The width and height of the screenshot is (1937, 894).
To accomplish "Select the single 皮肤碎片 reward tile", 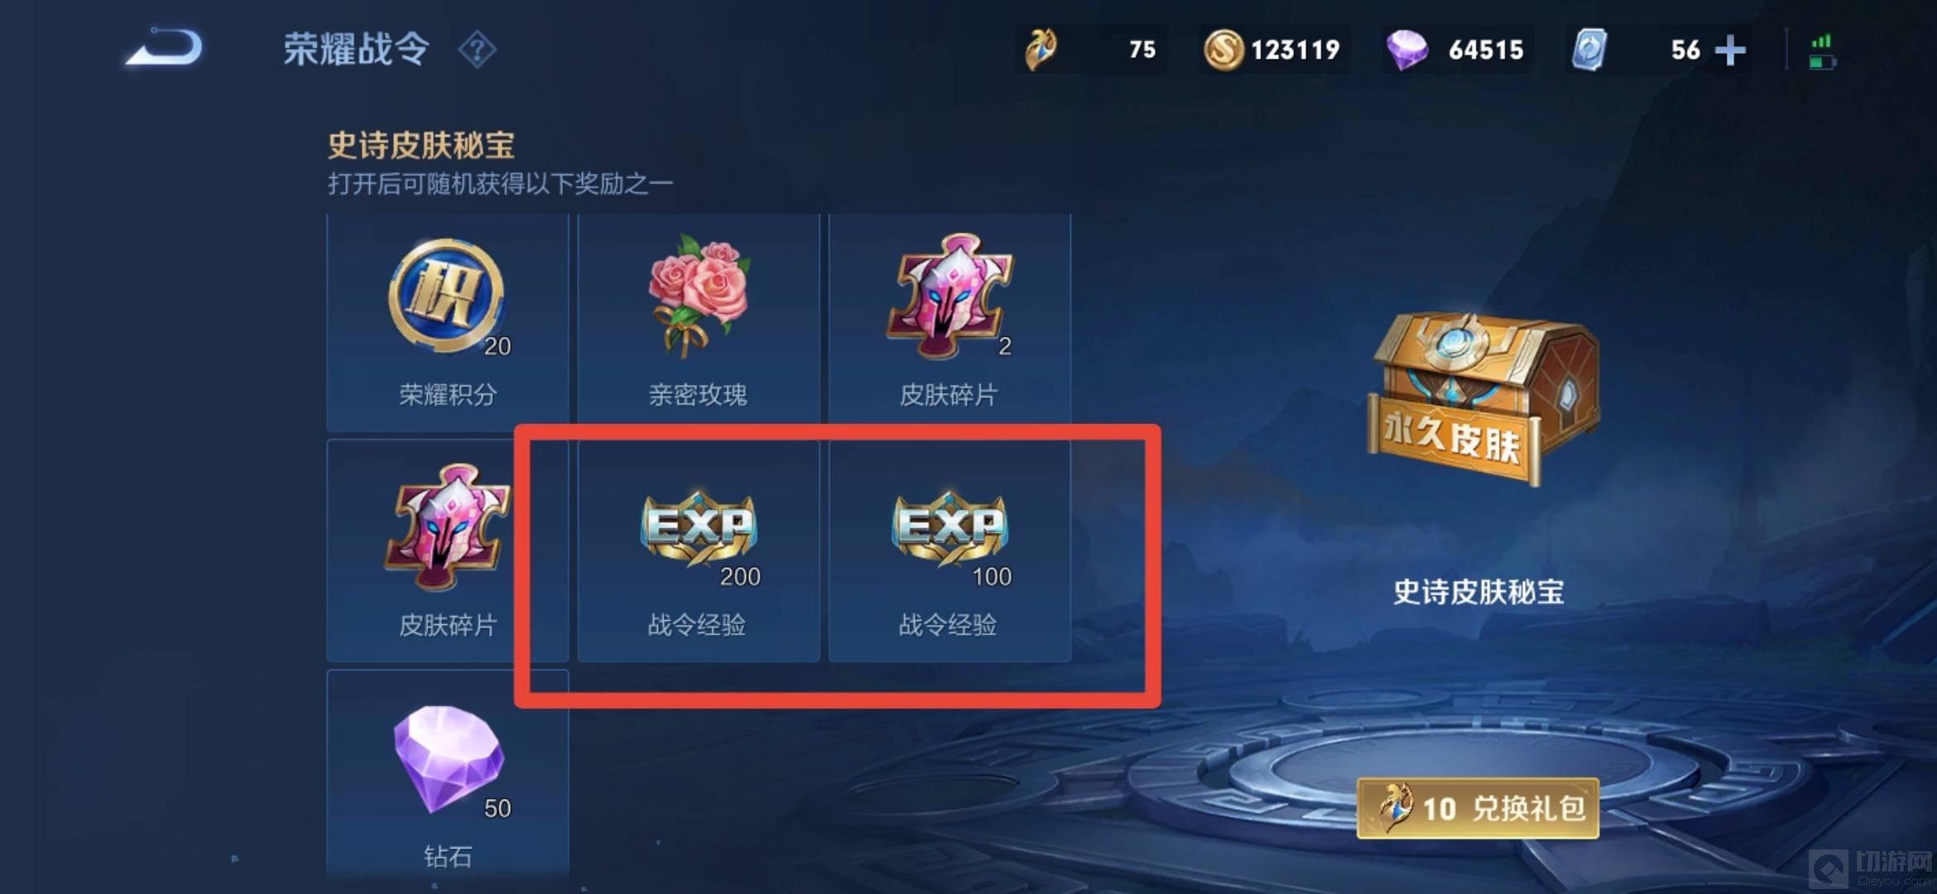I will click(448, 550).
